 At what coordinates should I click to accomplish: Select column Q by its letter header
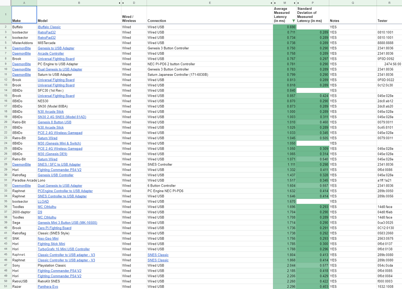[x=353, y=3]
